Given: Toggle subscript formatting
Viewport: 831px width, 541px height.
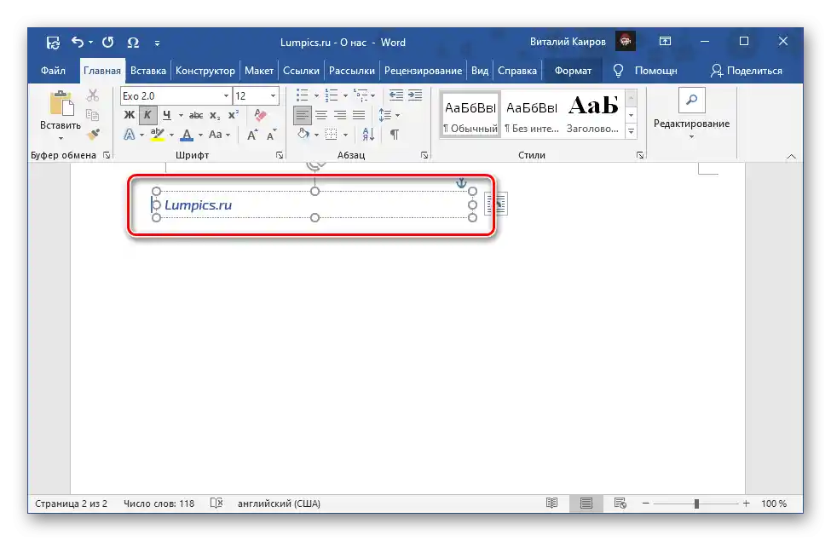Looking at the screenshot, I should pos(215,116).
